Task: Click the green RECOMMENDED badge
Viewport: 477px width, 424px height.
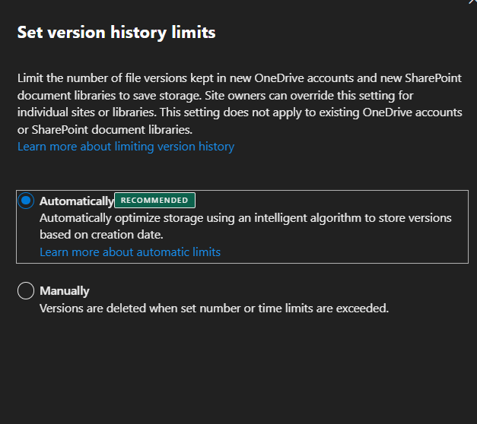Action: click(154, 201)
